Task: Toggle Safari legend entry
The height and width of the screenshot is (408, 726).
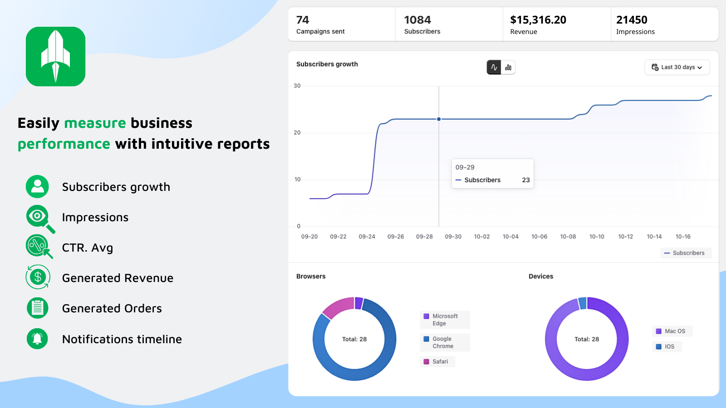Action: (437, 361)
